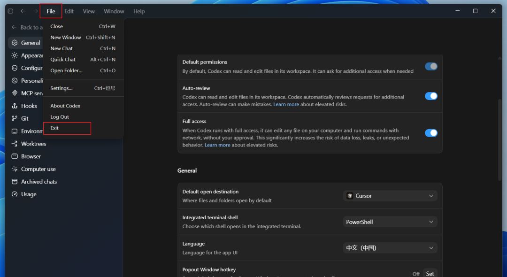Click Set button for Popout Window hotkey
Screen dimensions: 507x277
[x=430, y=273]
